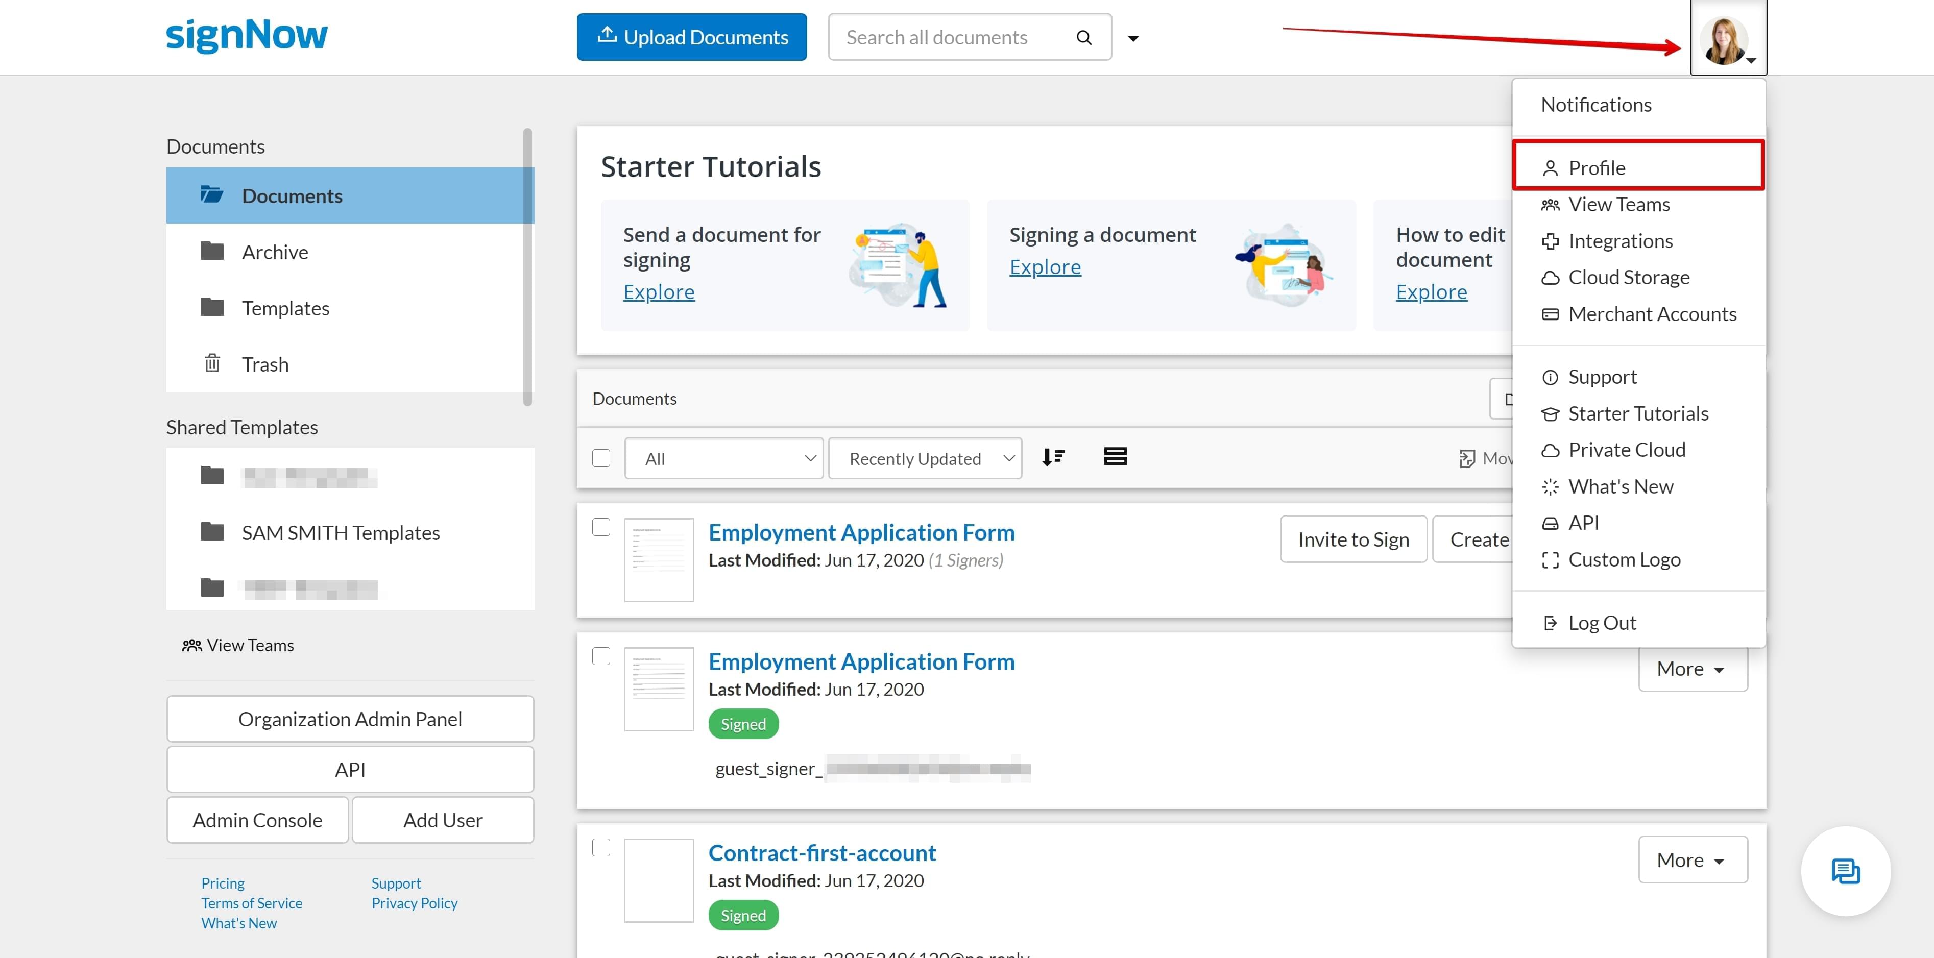Open first Employment Application Form thumbnail
The height and width of the screenshot is (958, 1934).
[x=659, y=559]
